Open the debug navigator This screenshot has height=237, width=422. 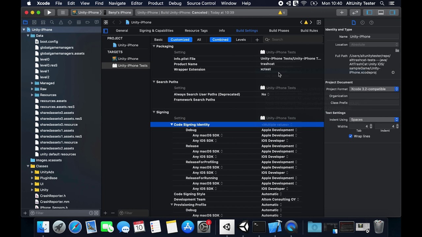(x=79, y=22)
